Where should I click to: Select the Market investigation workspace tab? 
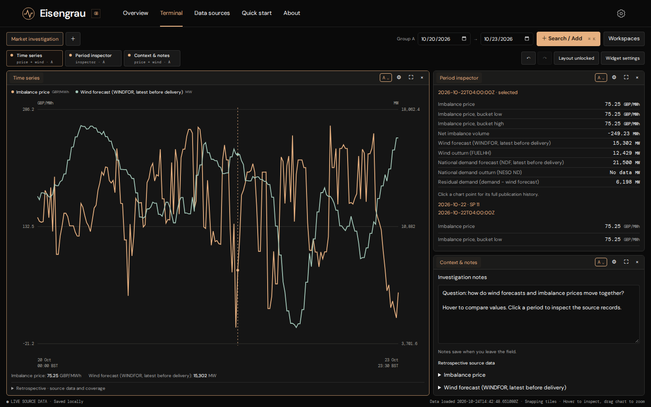point(35,39)
